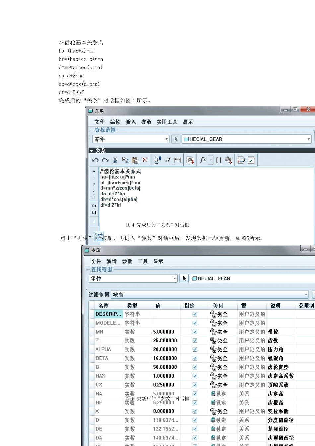The image size is (315, 446).
Task: Click Z value cell 25.000000
Action: (166, 340)
